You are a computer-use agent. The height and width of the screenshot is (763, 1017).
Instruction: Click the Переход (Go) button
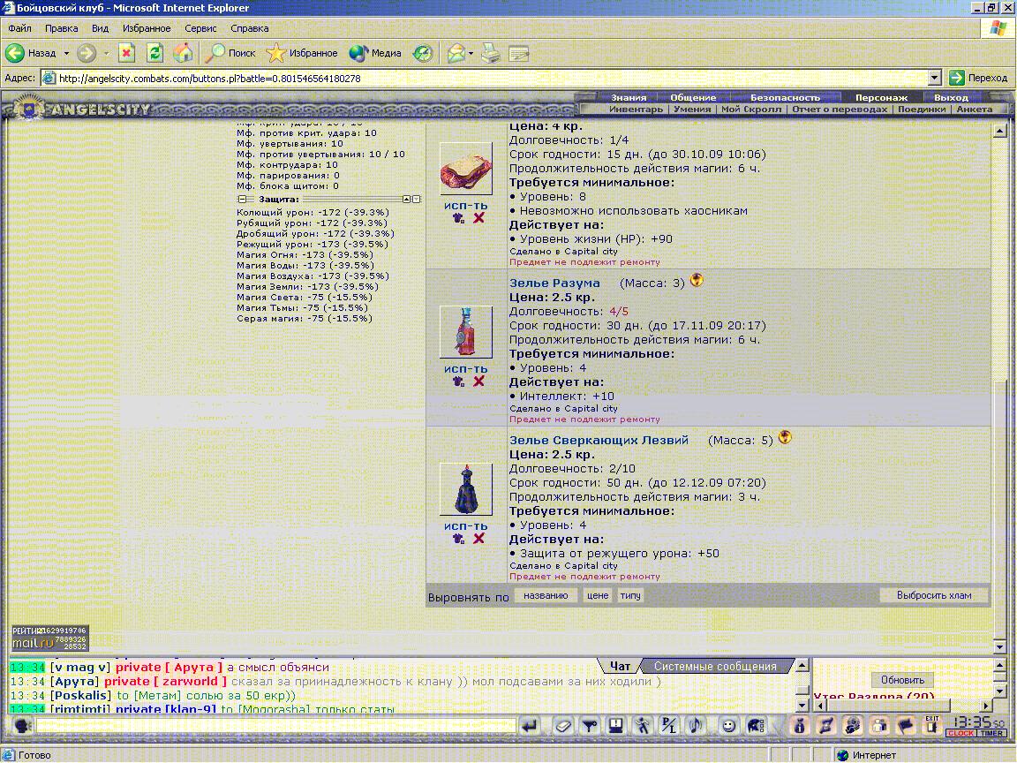click(978, 78)
